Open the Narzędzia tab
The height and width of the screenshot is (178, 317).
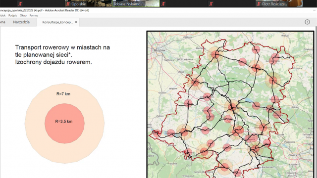(21, 22)
